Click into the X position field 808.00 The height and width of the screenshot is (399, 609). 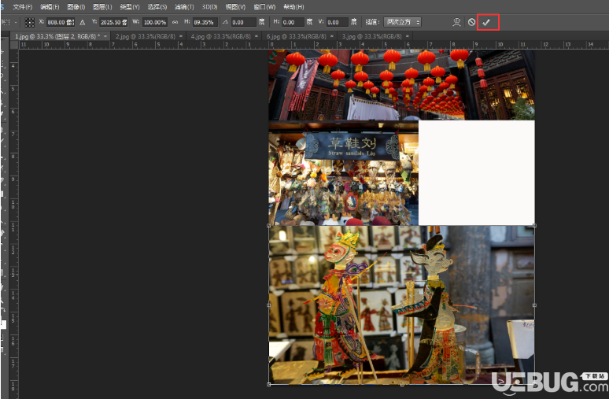[x=61, y=22]
